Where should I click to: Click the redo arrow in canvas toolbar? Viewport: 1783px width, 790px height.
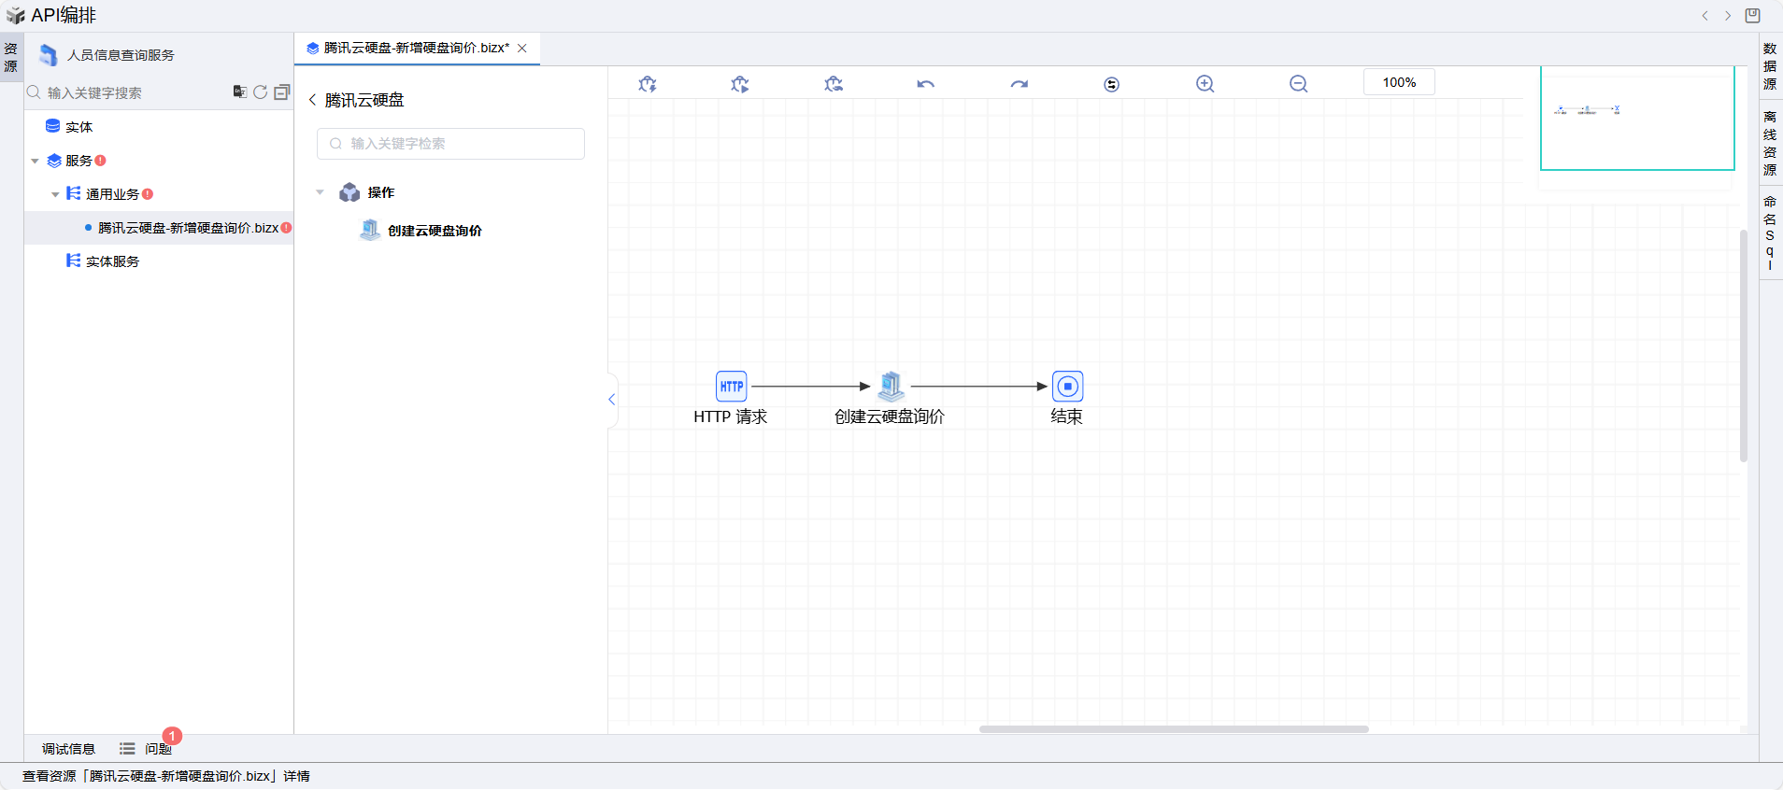[x=1019, y=84]
